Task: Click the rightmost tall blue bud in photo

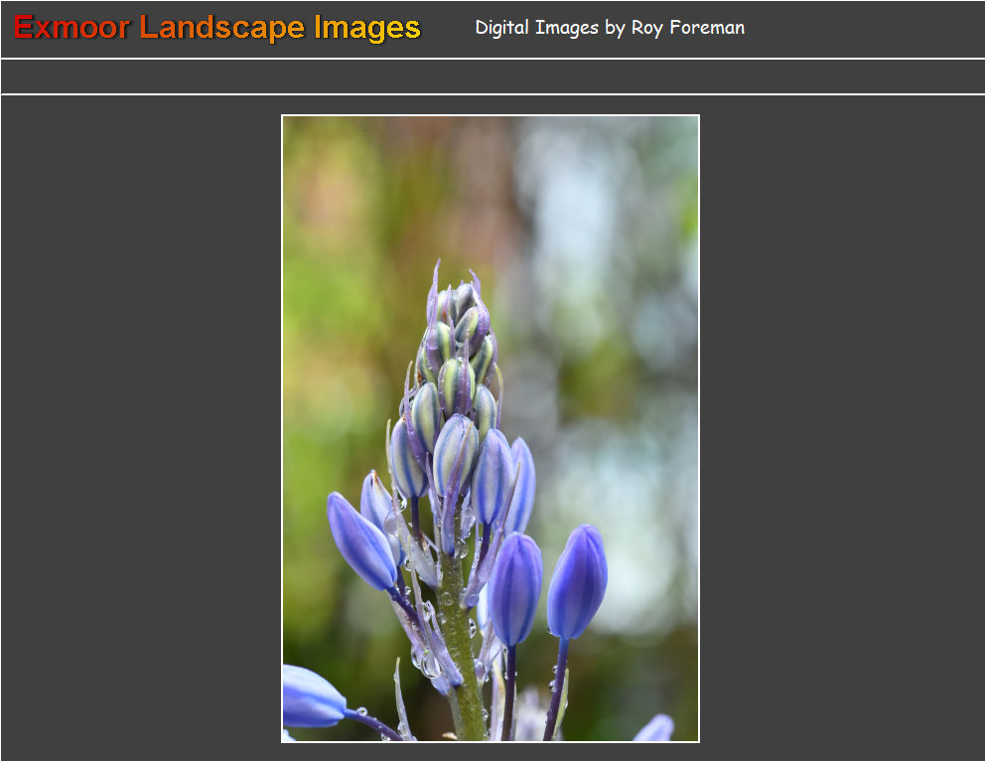Action: [578, 581]
